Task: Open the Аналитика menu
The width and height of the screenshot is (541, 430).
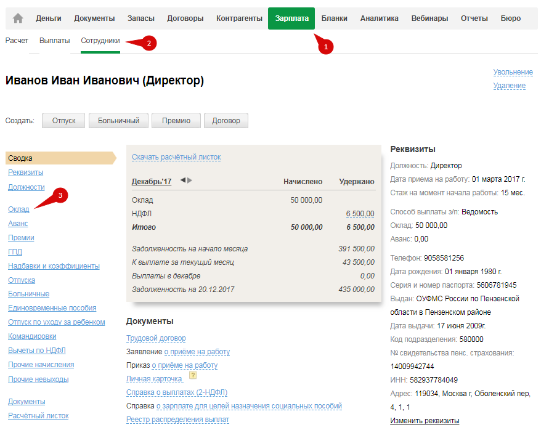Action: (379, 18)
